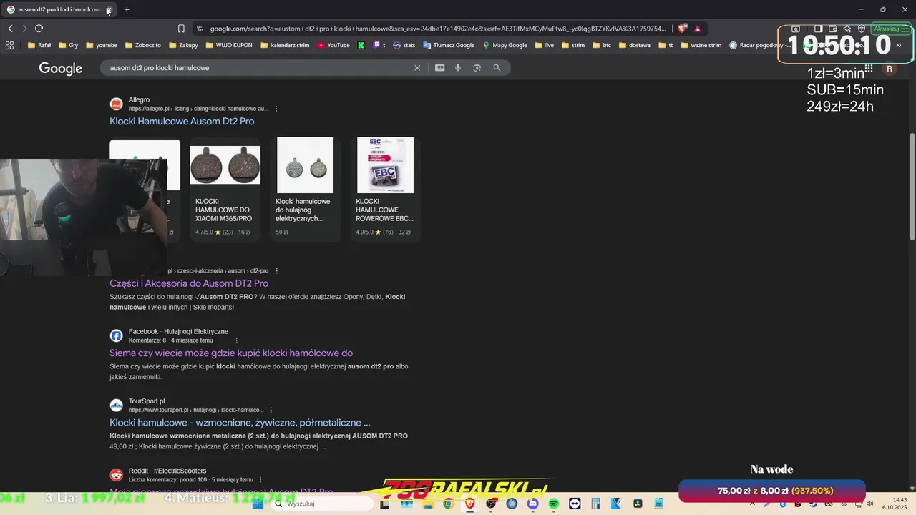The image size is (916, 515).
Task: Open a new browser tab with plus
Action: pyautogui.click(x=127, y=9)
